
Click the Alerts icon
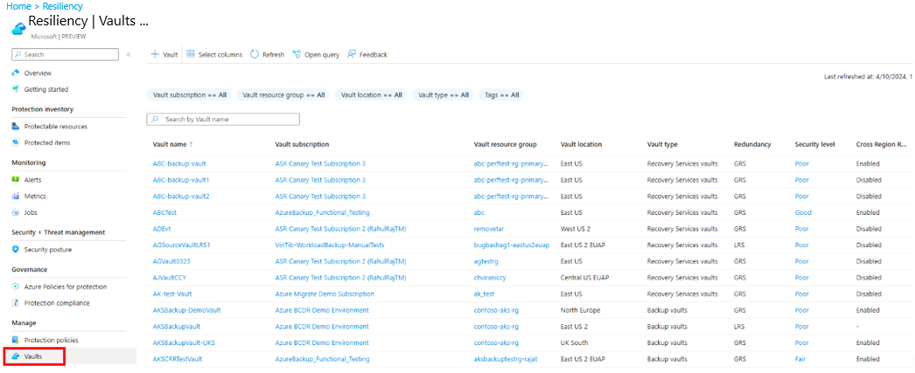16,180
